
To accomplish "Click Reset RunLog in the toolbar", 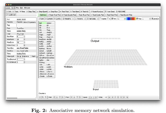I will pyautogui.click(x=97, y=11).
